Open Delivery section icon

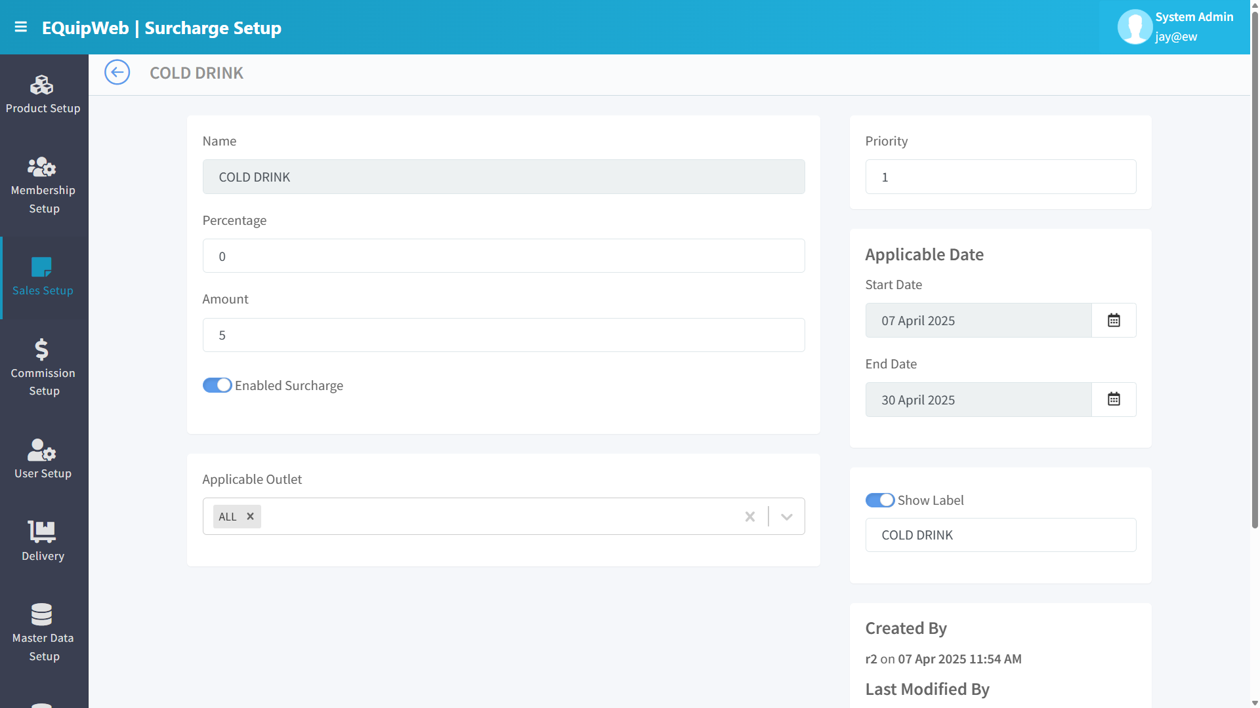(42, 532)
